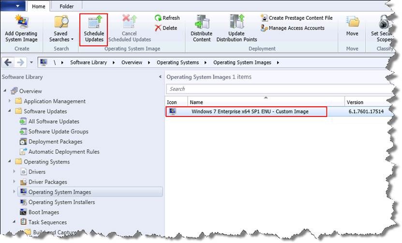Screen dimensions: 402x243
Task: Open the dropdown arrow after the Software Library breadcrumb
Action: 114,62
